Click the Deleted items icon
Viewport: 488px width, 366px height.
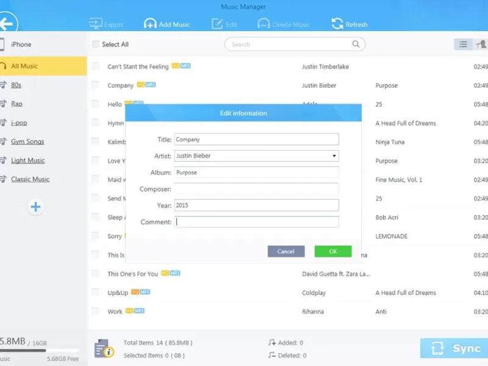coord(271,355)
